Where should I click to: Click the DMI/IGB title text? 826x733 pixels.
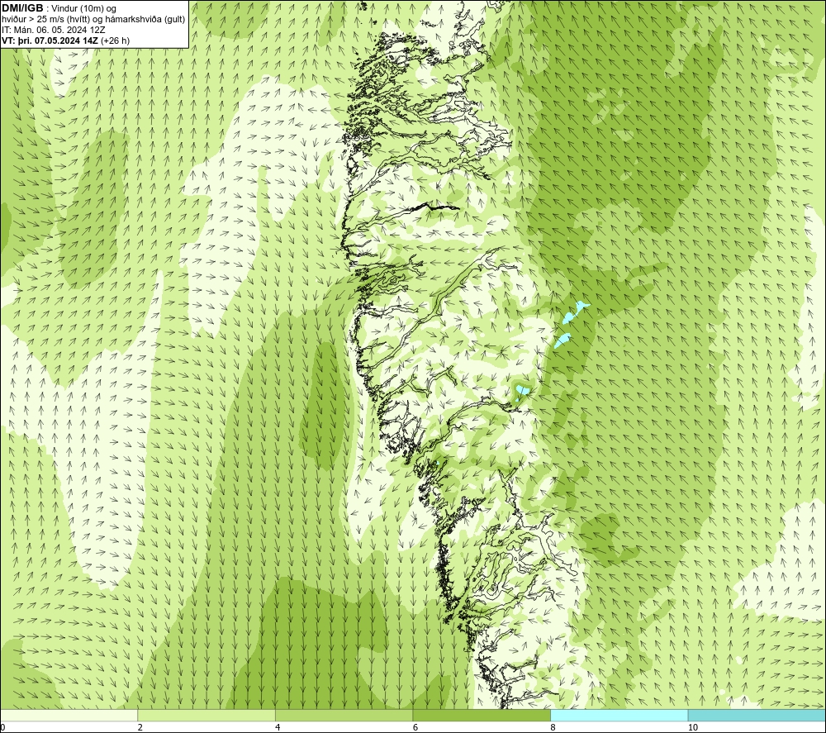(22, 8)
